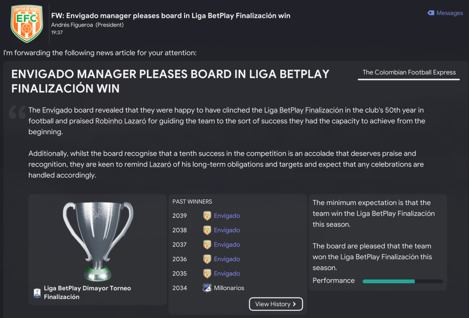
Task: Click the Messages tag icon
Action: 431,13
